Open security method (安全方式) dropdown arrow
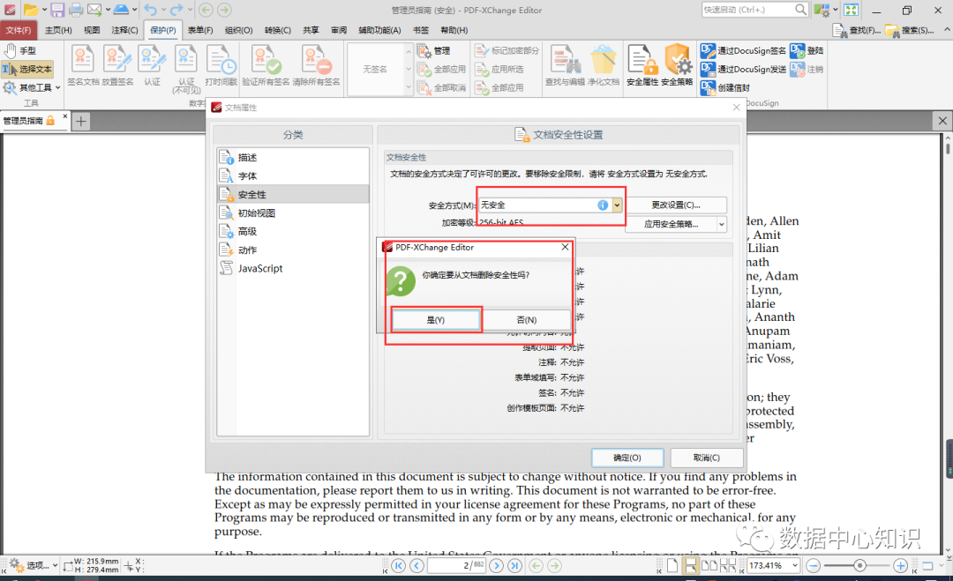The width and height of the screenshot is (953, 581). click(617, 205)
